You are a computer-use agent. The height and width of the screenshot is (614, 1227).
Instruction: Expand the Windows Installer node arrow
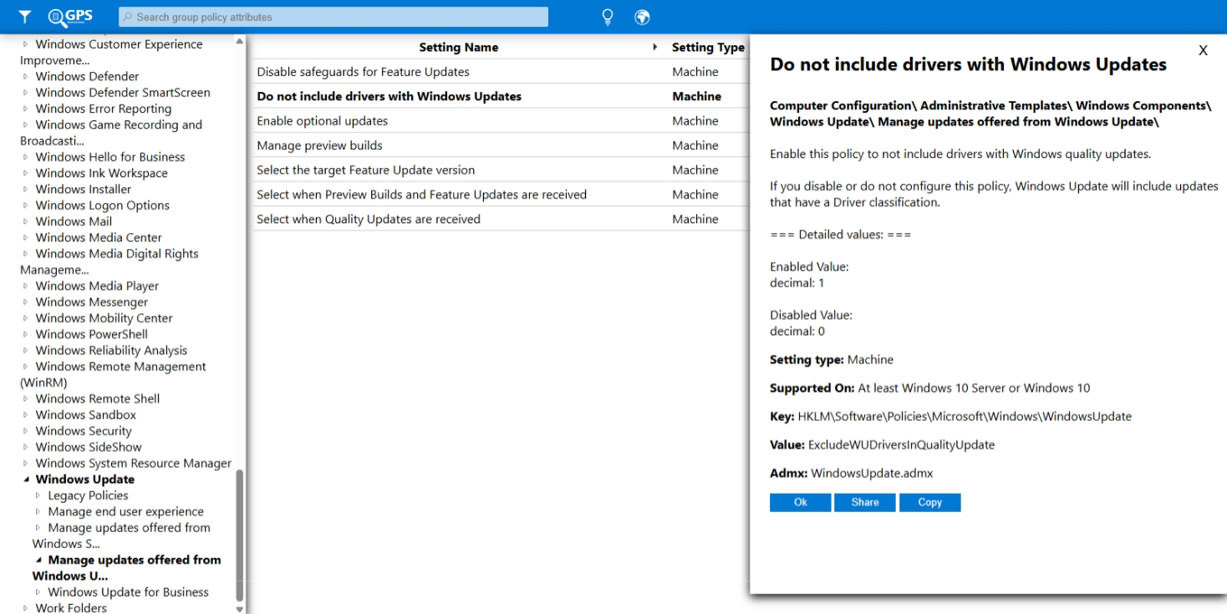(x=26, y=190)
